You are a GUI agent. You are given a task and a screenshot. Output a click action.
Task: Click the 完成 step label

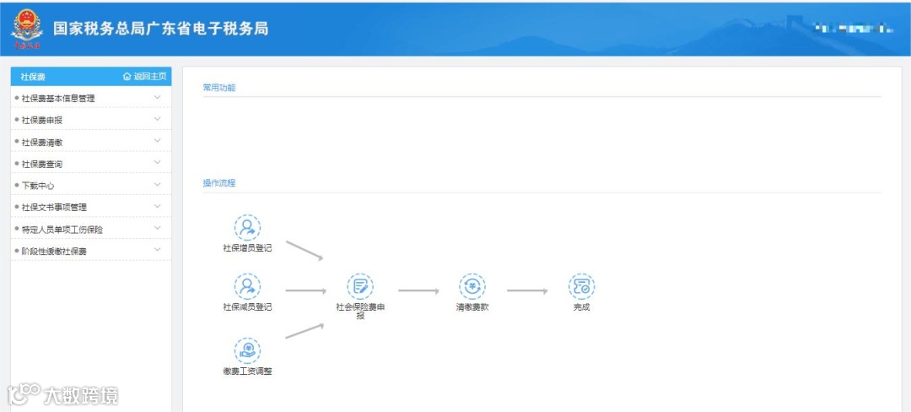click(581, 306)
